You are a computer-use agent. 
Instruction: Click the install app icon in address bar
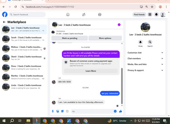click(x=141, y=7)
